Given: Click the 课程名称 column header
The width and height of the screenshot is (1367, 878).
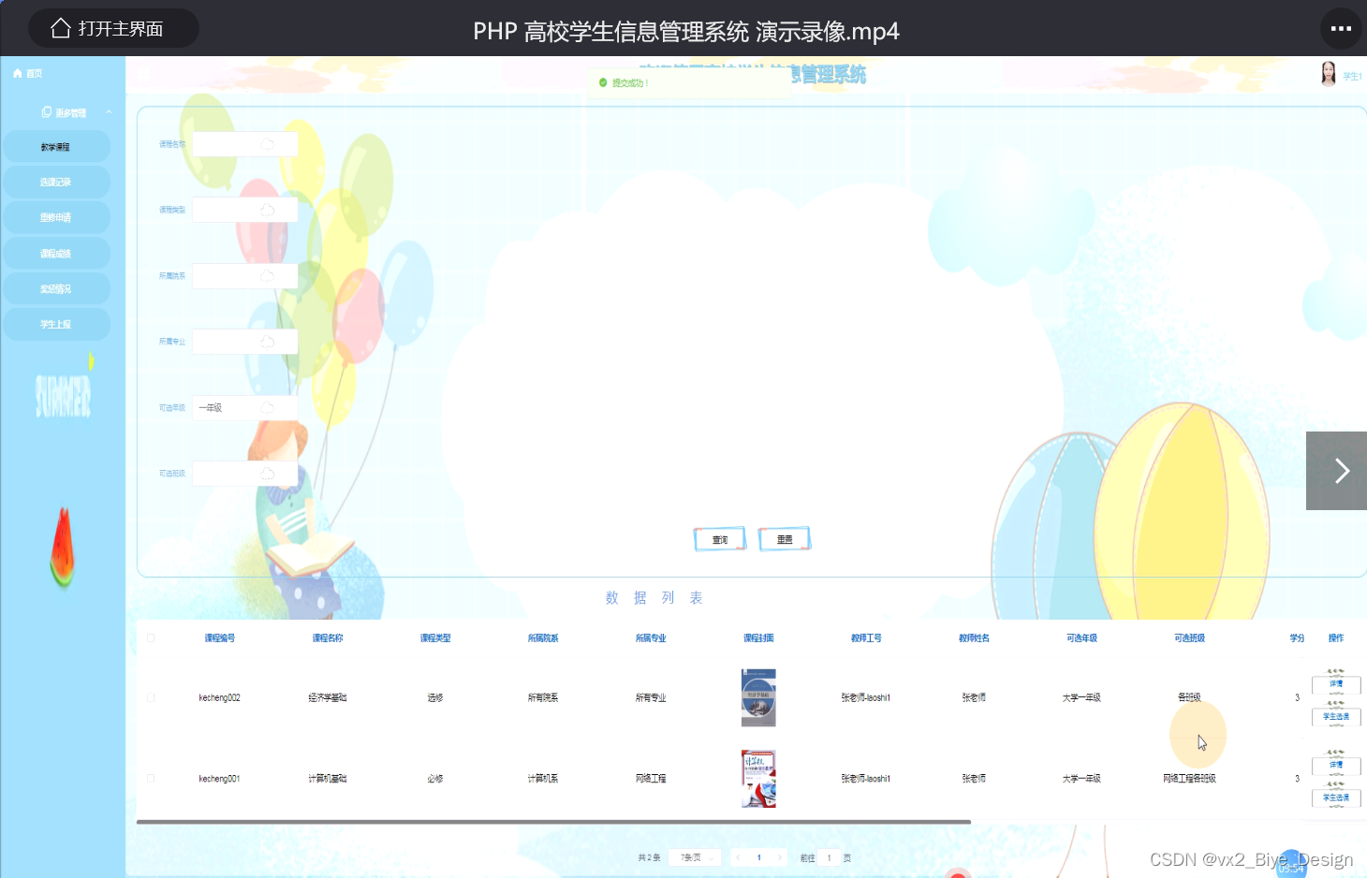Looking at the screenshot, I should pos(328,638).
